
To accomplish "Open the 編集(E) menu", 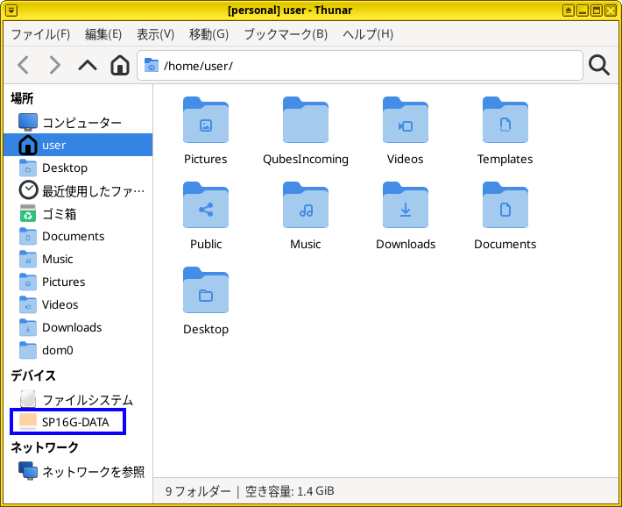I will [x=103, y=34].
